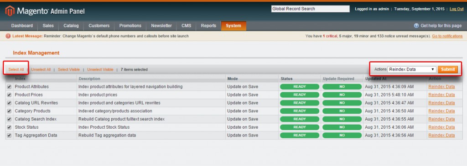Click the help question mark icon
Screen dimensions: 467x166
[416, 26]
